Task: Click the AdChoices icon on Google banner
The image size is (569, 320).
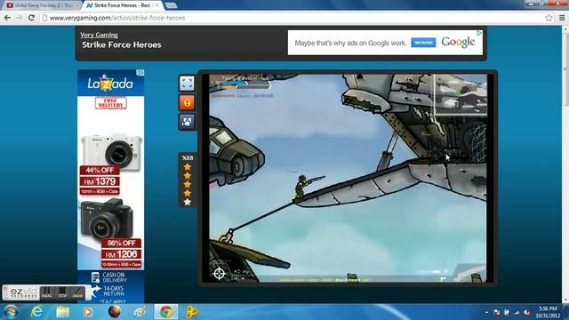Action: (x=479, y=33)
